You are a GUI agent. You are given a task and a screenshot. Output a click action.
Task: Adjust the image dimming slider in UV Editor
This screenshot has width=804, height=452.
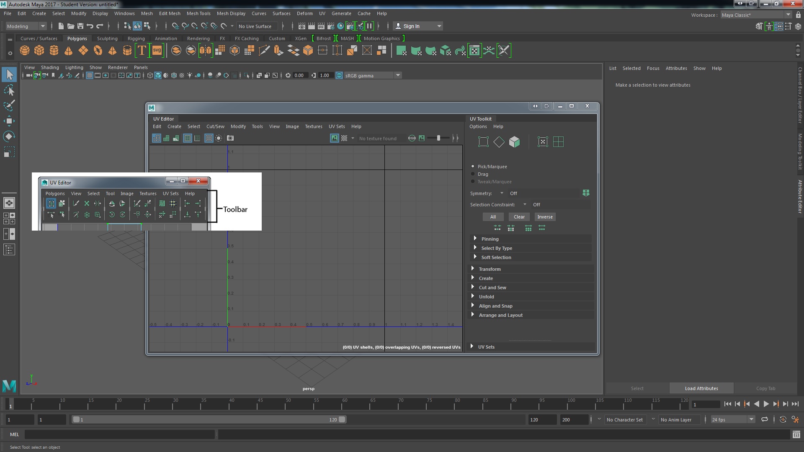pyautogui.click(x=439, y=138)
